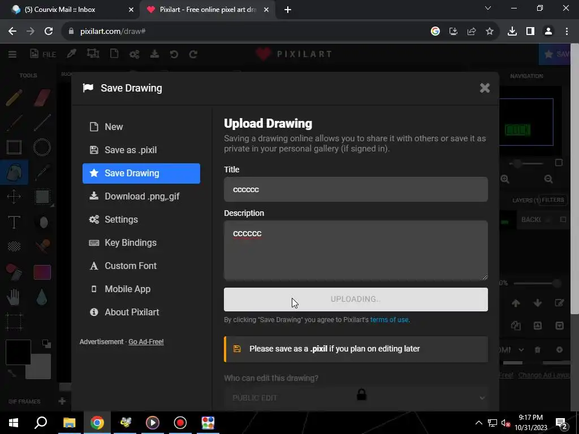Click the resize canvas toolbar icon
Image resolution: width=579 pixels, height=434 pixels.
[93, 54]
